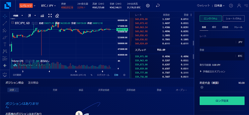Image resolution: width=249 pixels, height=115 pixels.
Task: Expand multi-function order options
Action: 213,71
